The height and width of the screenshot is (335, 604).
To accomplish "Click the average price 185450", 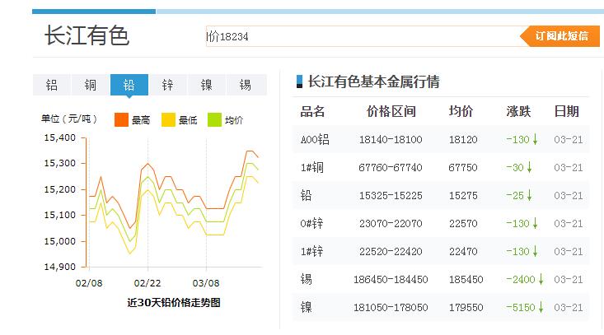I will pyautogui.click(x=466, y=280).
